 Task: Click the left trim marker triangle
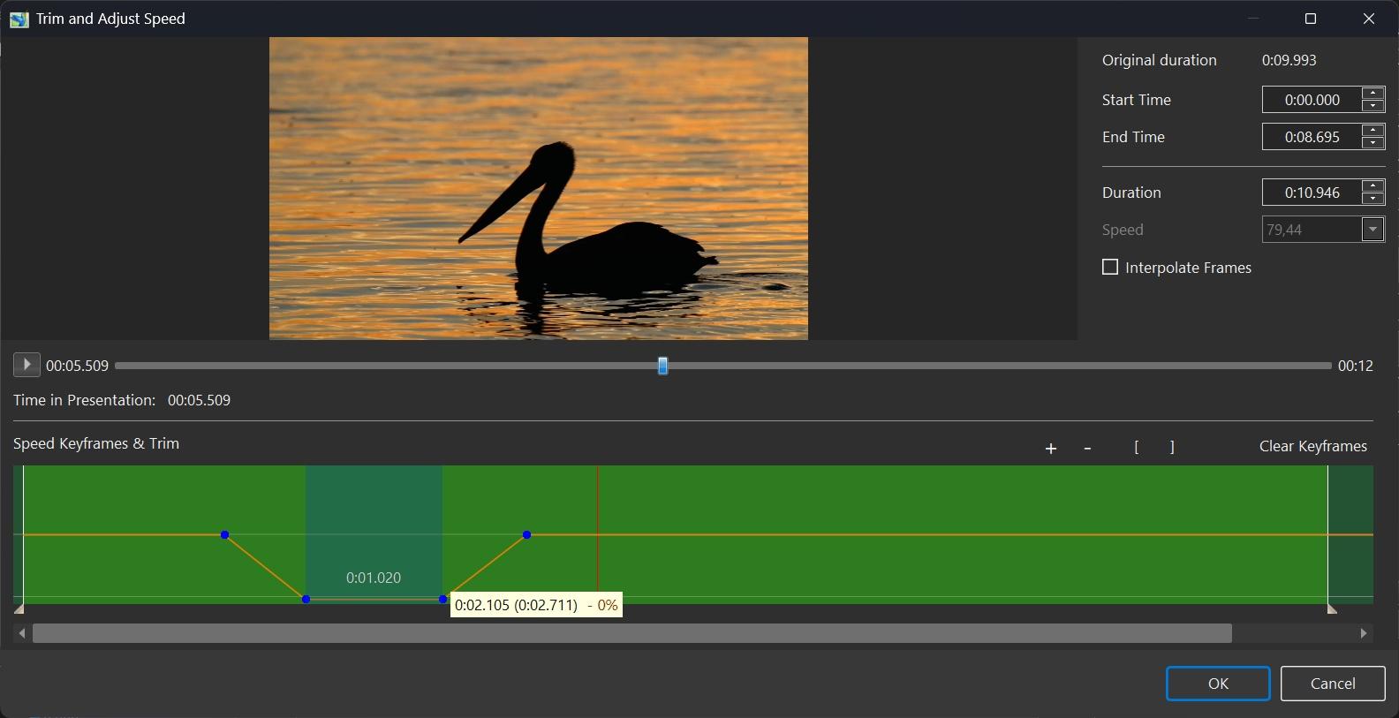tap(19, 608)
